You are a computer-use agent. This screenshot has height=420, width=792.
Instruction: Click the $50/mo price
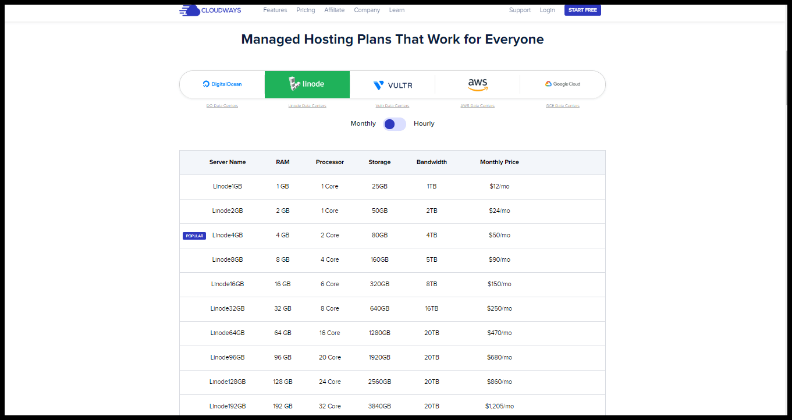499,236
